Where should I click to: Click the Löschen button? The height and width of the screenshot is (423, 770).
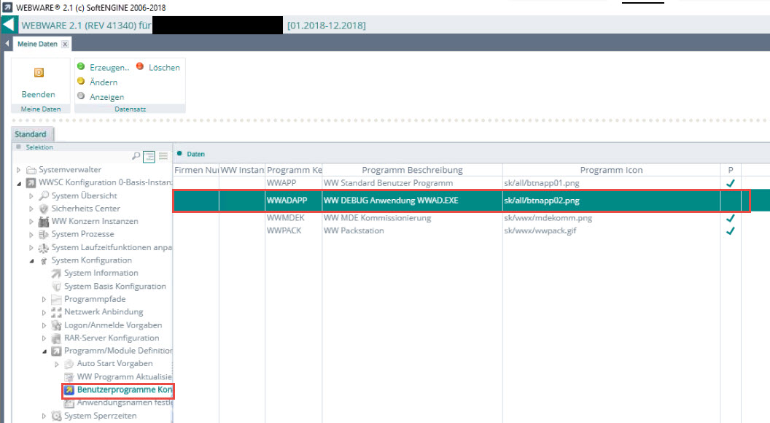coord(163,67)
